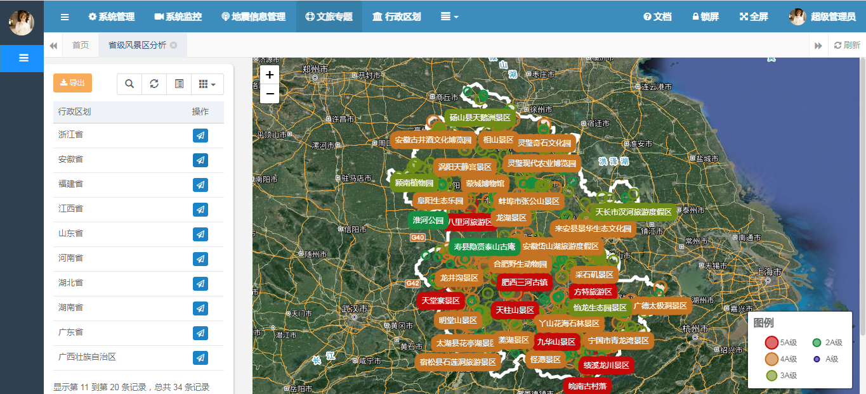
Task: Locate 广西壮族自治区 with its paper-plane icon
Action: [200, 358]
